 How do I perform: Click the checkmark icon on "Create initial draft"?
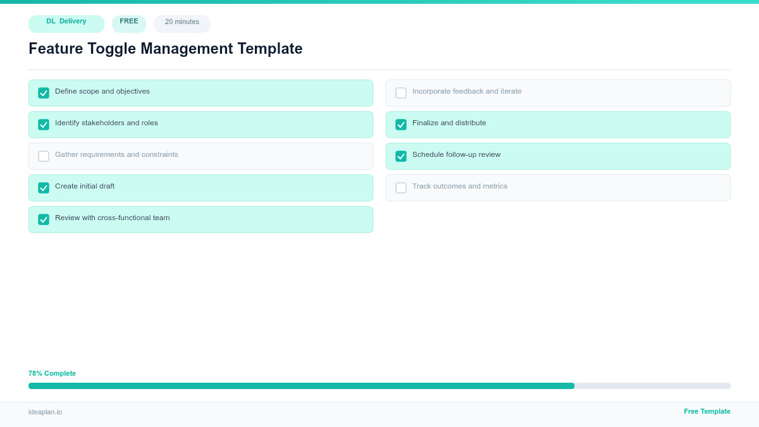click(44, 187)
